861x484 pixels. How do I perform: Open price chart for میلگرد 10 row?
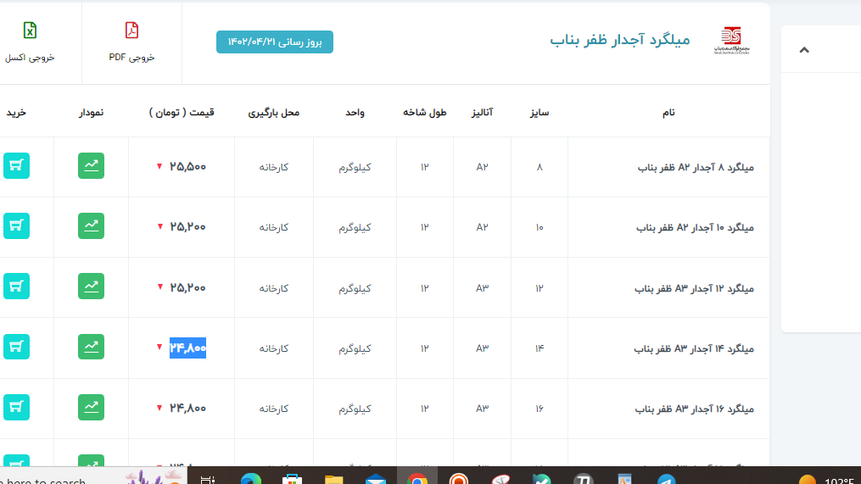91,226
